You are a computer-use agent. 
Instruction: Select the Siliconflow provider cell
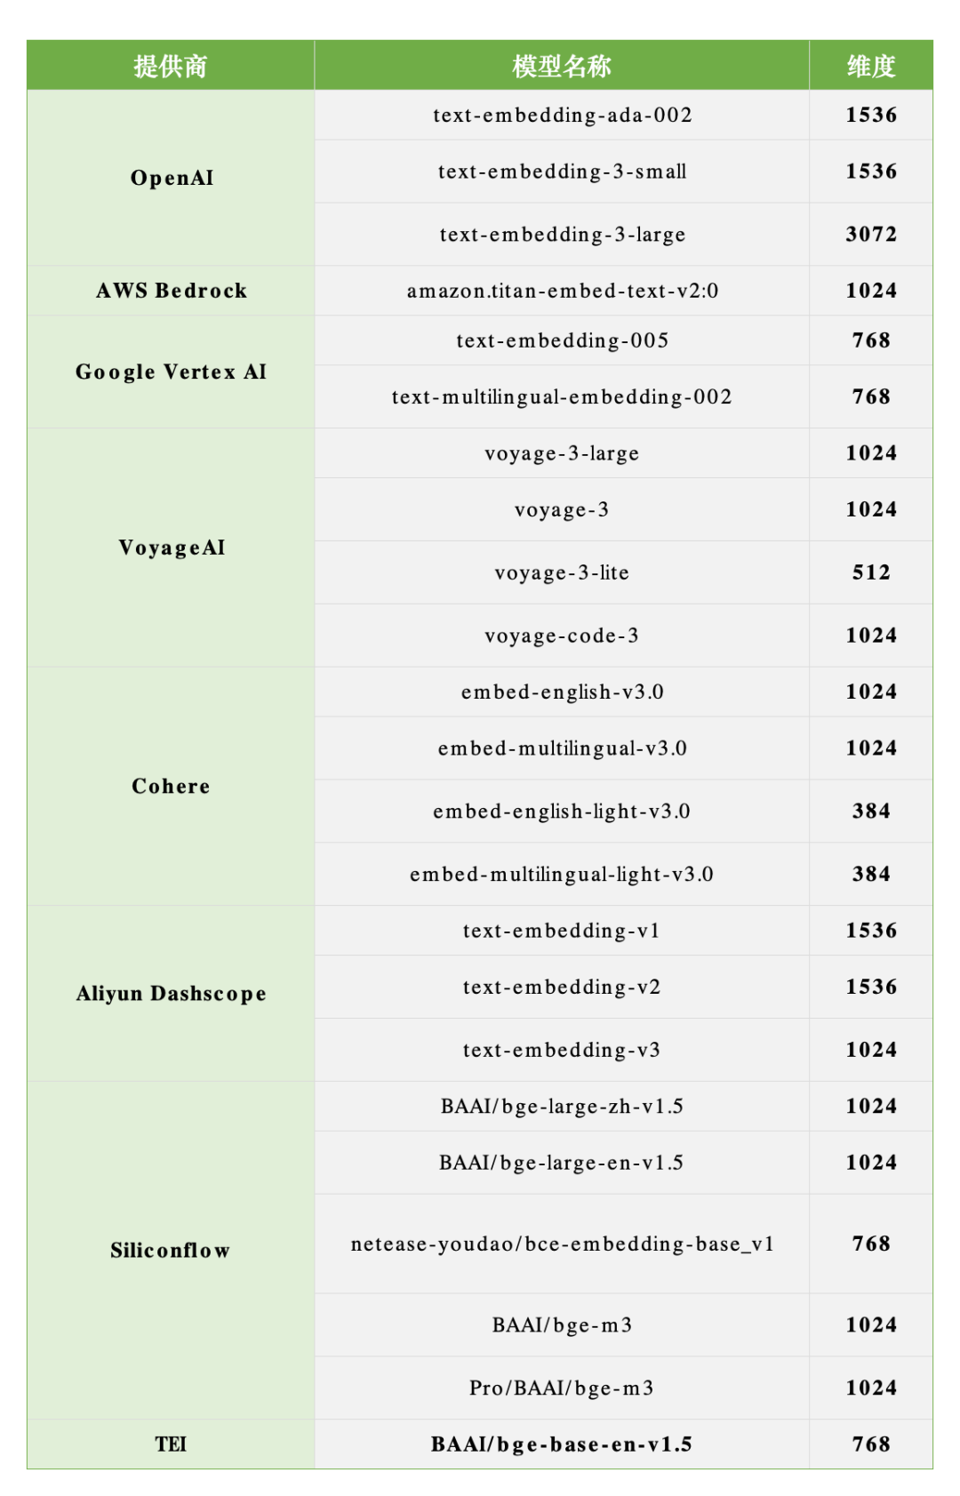pyautogui.click(x=171, y=1251)
